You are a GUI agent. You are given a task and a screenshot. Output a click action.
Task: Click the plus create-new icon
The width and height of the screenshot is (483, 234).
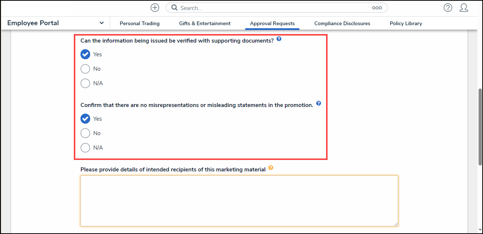tap(155, 8)
